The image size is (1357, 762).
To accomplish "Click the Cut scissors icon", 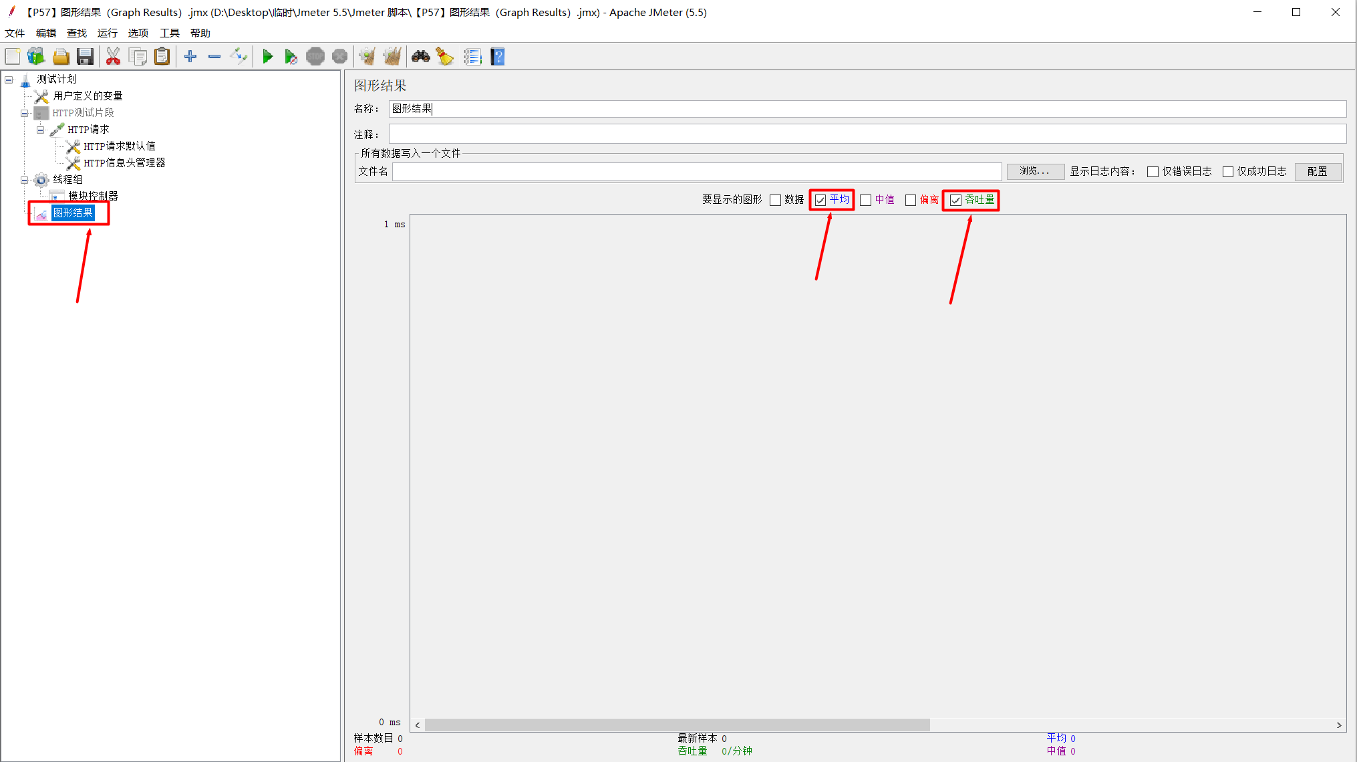I will (x=113, y=57).
